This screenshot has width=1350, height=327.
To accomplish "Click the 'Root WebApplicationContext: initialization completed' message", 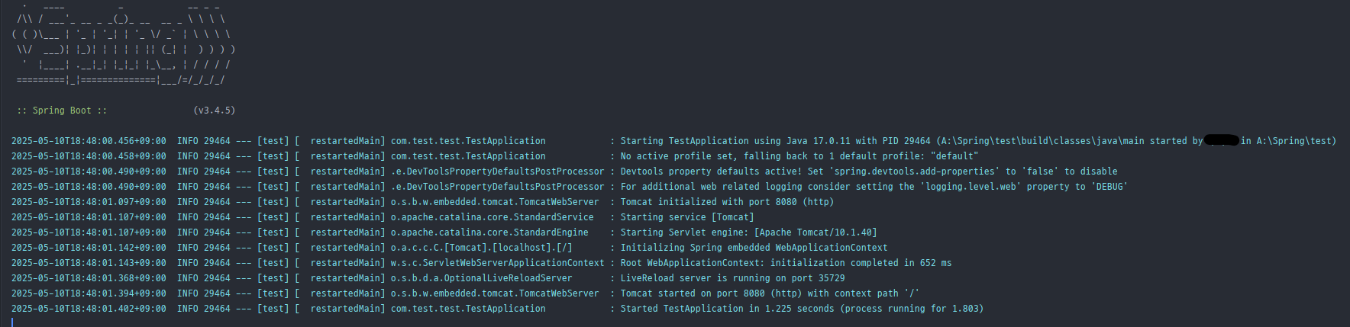I will 786,263.
